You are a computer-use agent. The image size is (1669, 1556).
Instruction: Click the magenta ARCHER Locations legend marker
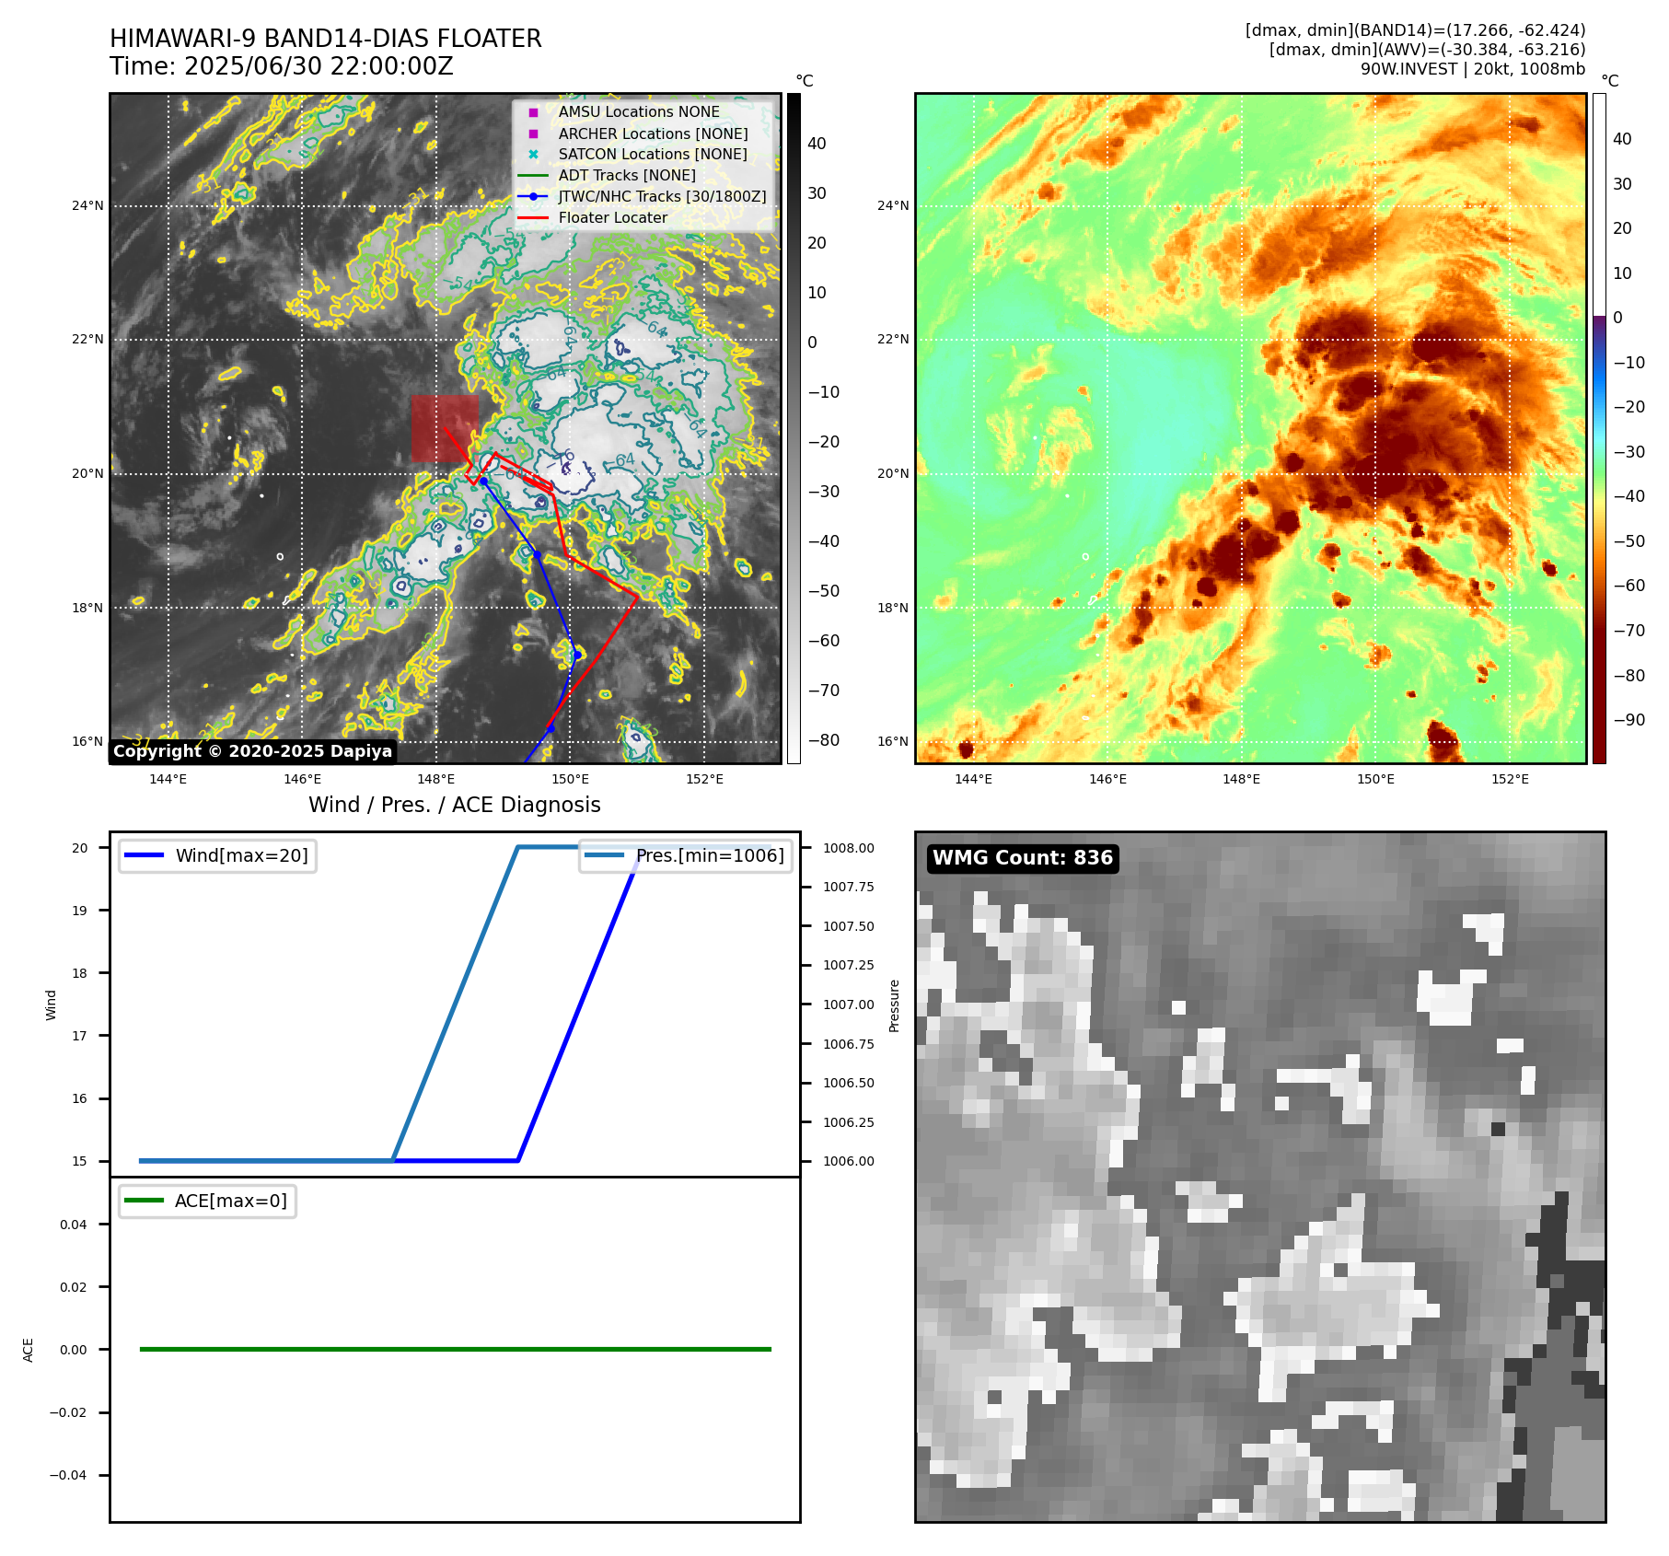pos(533,134)
